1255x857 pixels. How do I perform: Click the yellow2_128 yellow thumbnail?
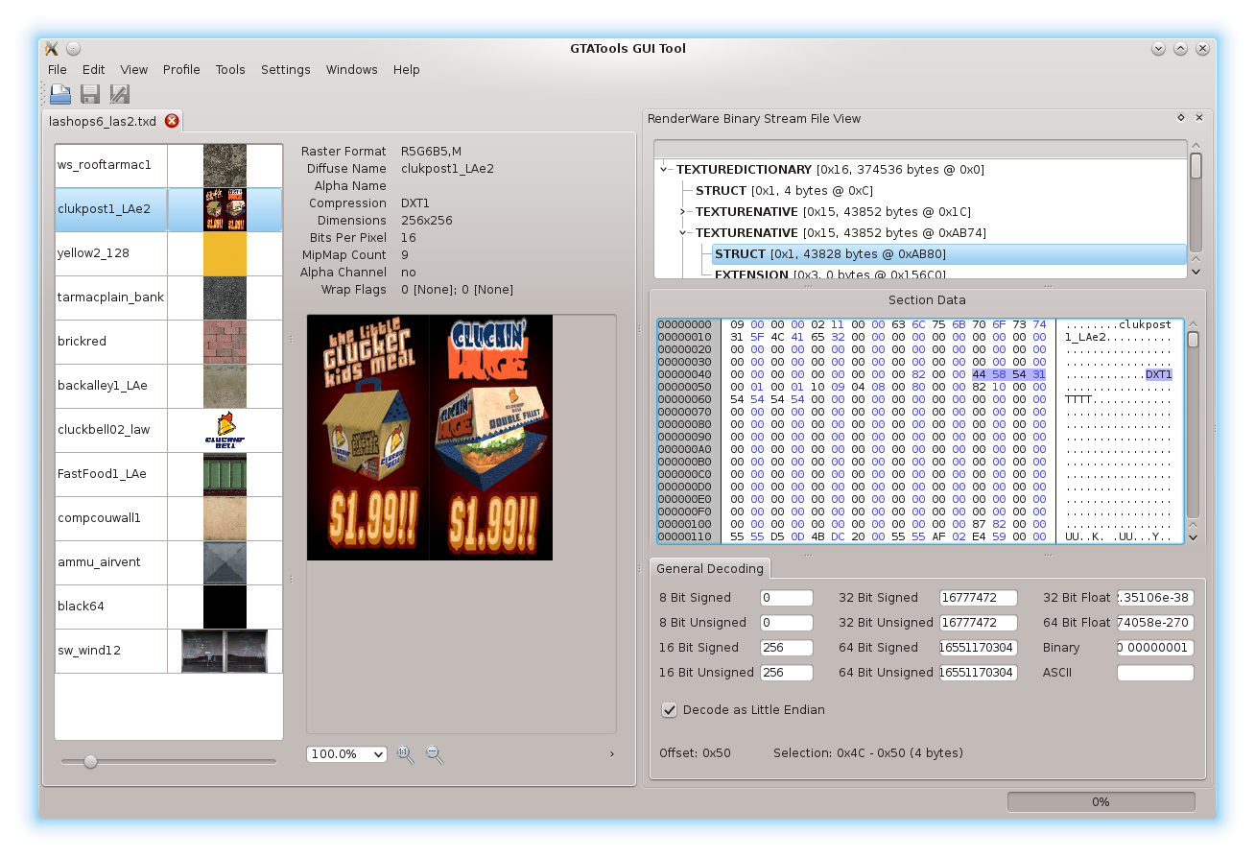pos(225,254)
